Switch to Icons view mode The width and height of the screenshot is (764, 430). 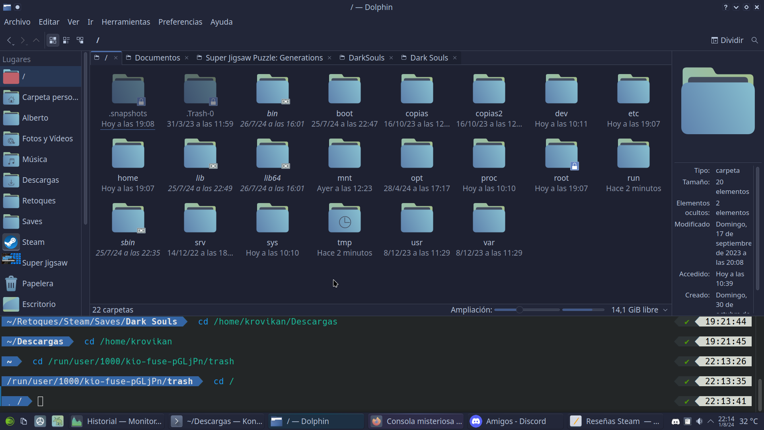click(53, 40)
